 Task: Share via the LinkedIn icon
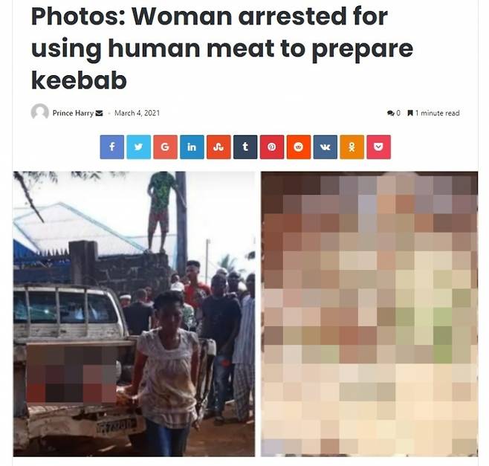(x=192, y=147)
